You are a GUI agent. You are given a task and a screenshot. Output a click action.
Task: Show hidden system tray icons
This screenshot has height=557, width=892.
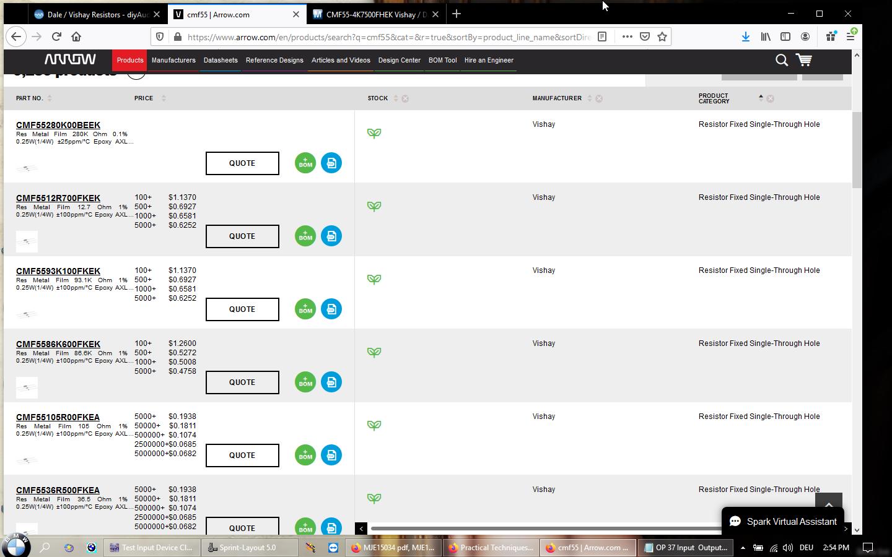click(x=743, y=548)
